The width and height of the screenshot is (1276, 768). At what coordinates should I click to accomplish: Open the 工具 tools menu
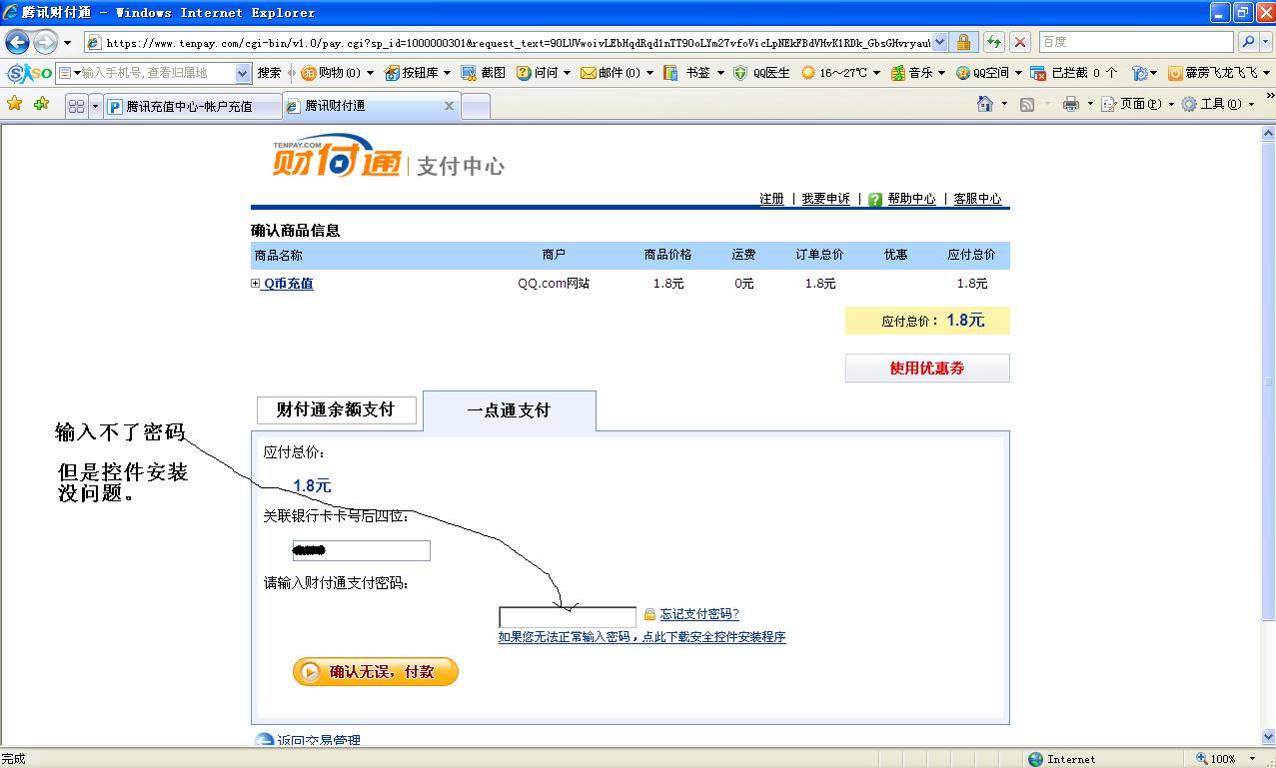[x=1218, y=104]
